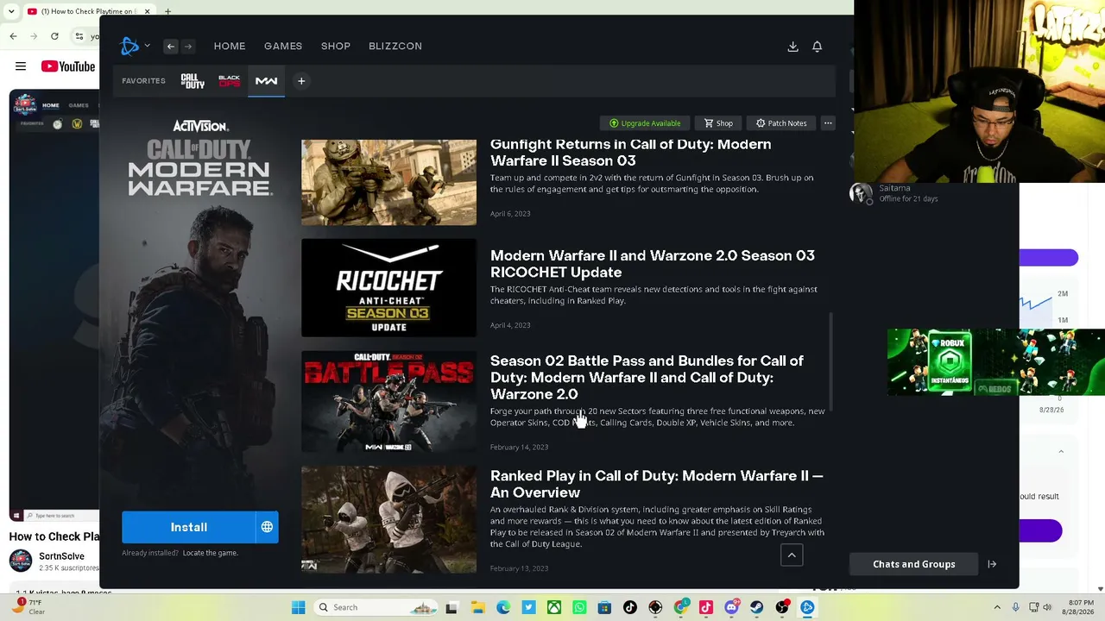Click the Upgrade Available button
The height and width of the screenshot is (621, 1105).
pyautogui.click(x=645, y=123)
